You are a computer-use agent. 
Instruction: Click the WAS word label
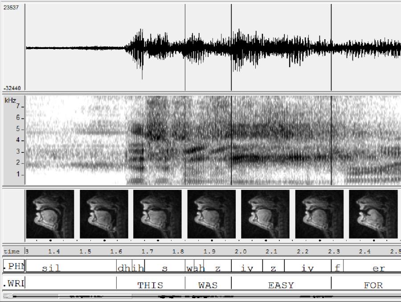[x=208, y=285]
